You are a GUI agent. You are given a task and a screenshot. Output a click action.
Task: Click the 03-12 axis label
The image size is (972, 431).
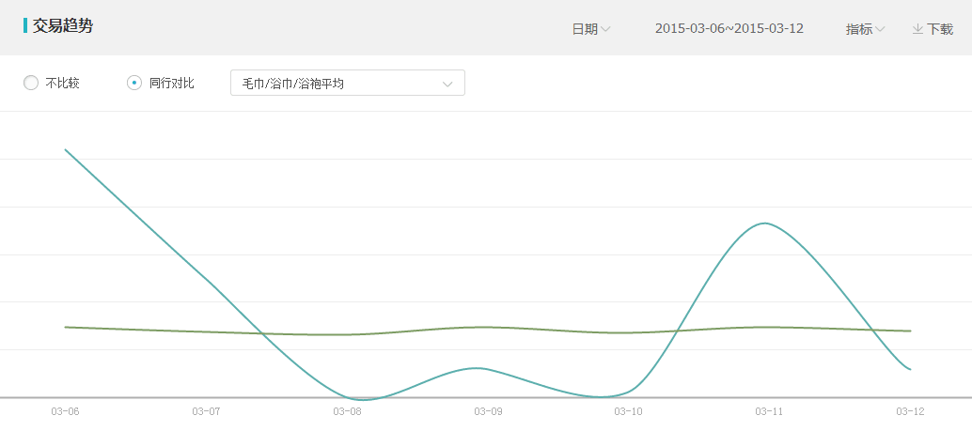(910, 411)
